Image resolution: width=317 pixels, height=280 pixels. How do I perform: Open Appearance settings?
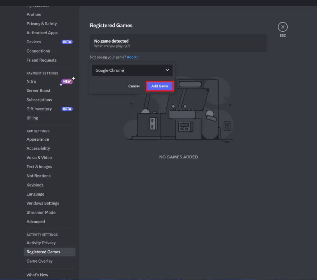click(37, 139)
